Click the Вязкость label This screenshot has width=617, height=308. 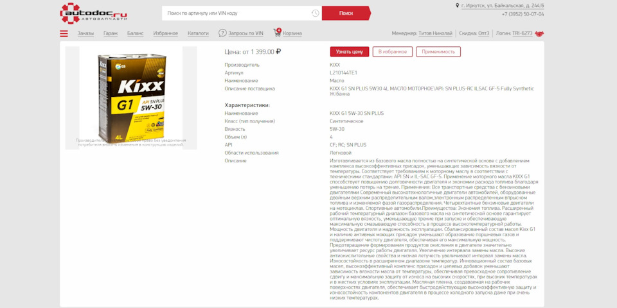coord(235,129)
